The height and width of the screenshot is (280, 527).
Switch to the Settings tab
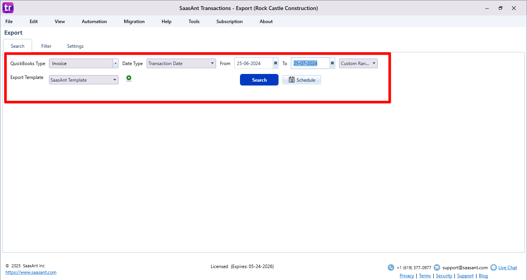pyautogui.click(x=75, y=46)
